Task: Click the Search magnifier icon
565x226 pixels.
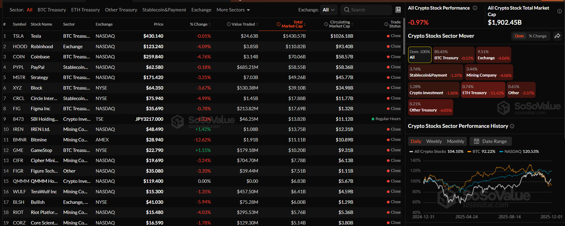Action: pos(347,10)
